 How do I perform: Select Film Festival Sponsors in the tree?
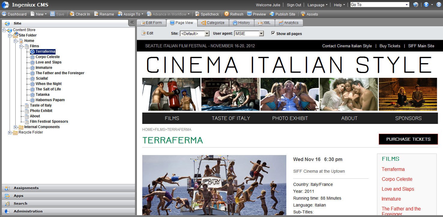coord(49,122)
